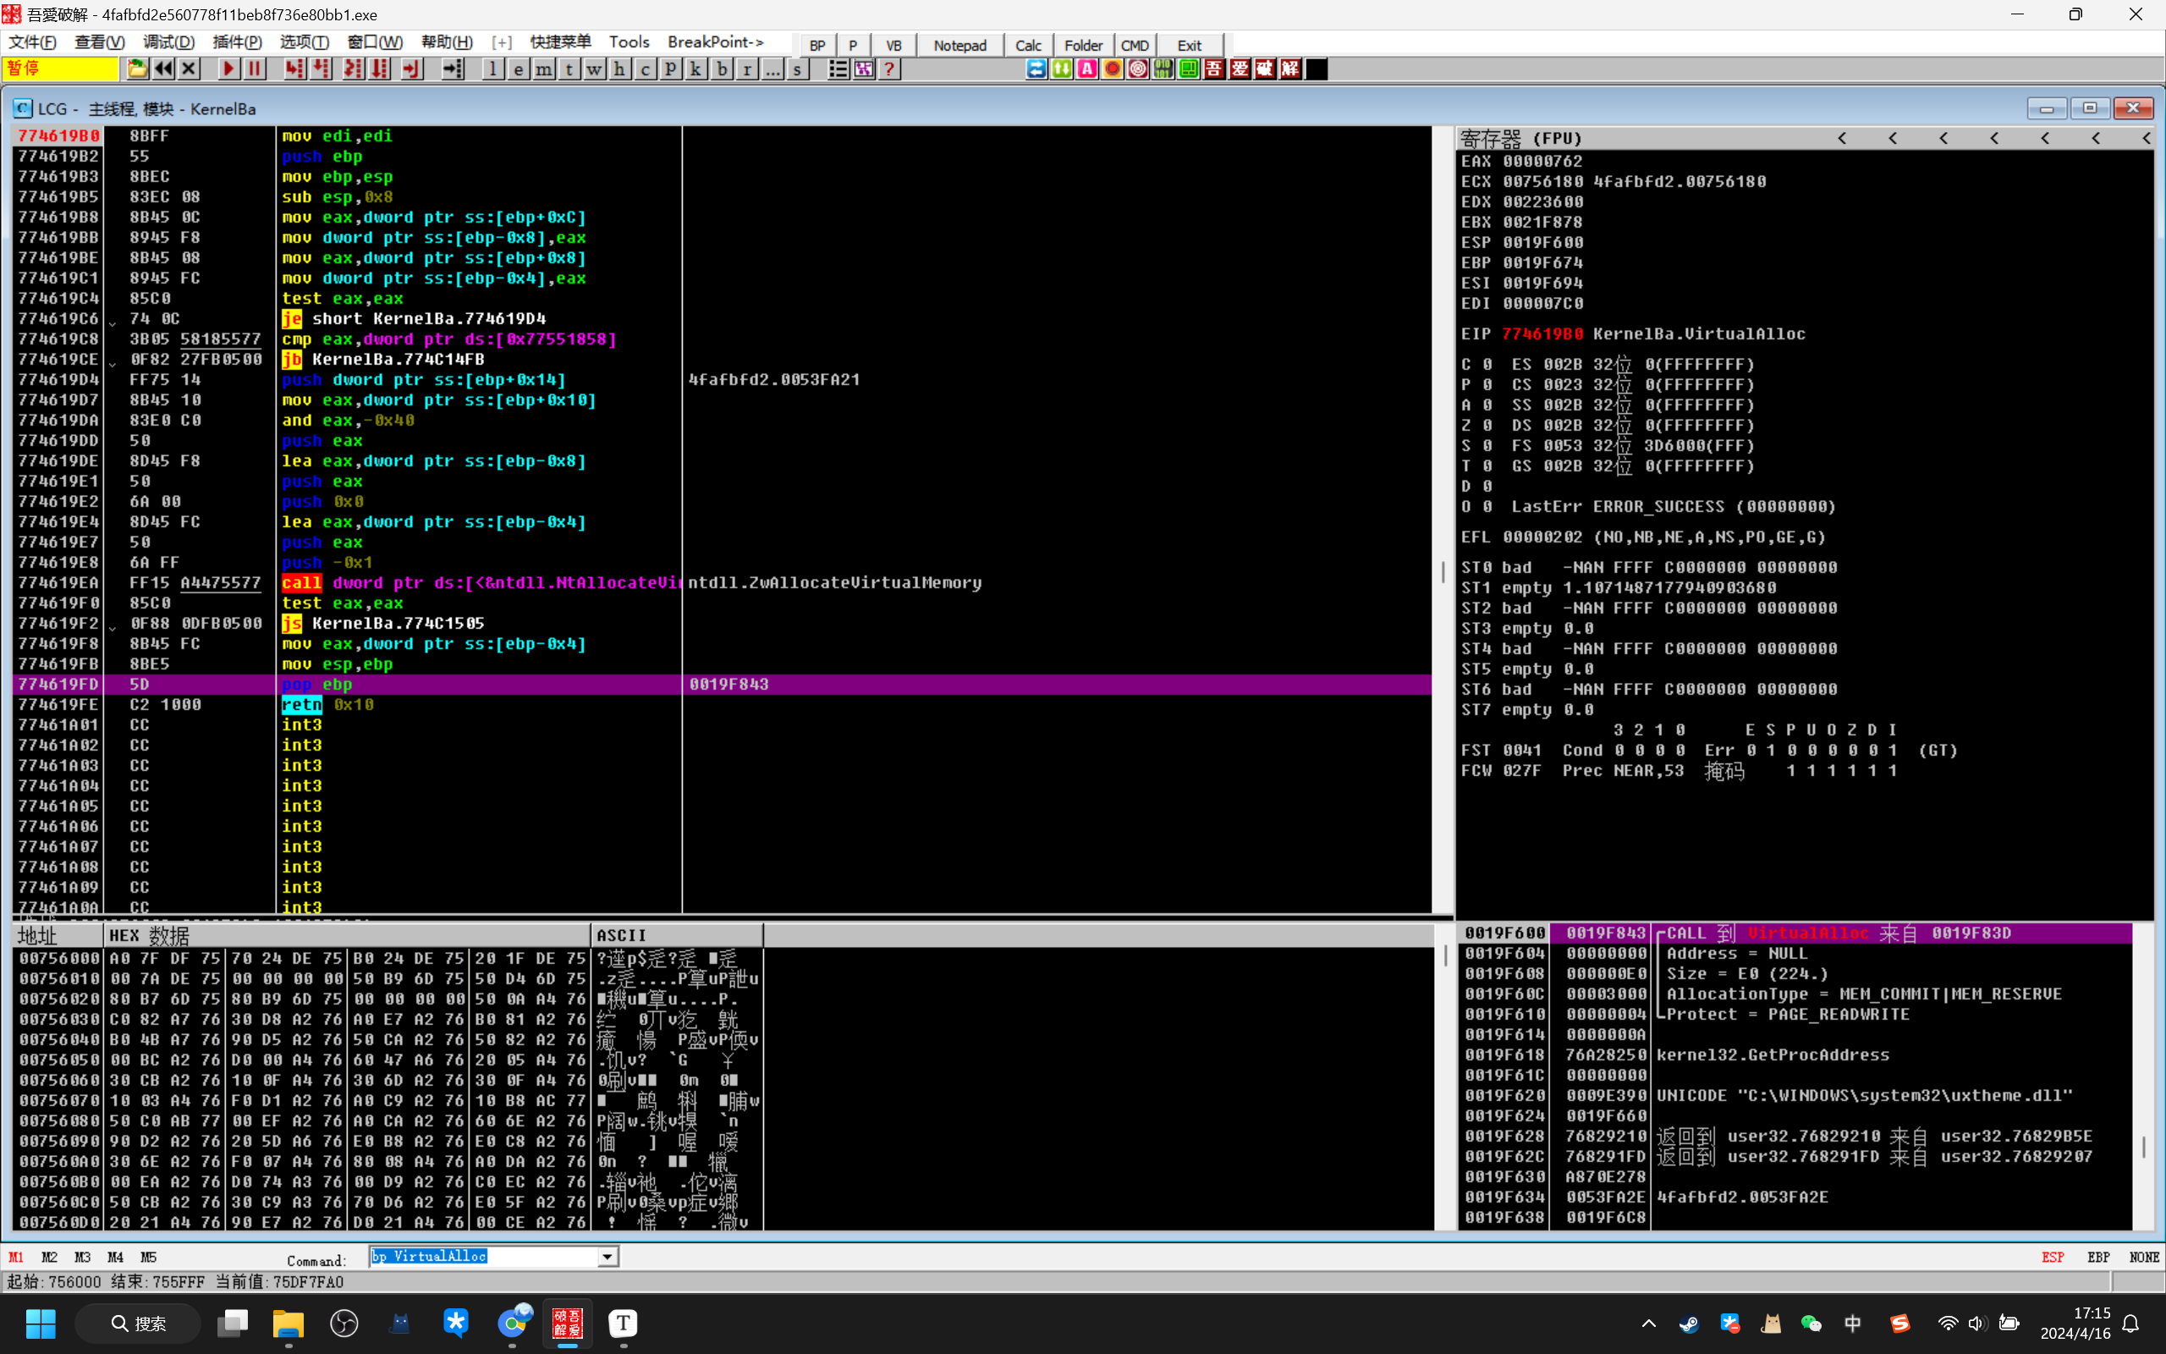The height and width of the screenshot is (1354, 2166).
Task: Click the Exit button
Action: click(x=1189, y=46)
